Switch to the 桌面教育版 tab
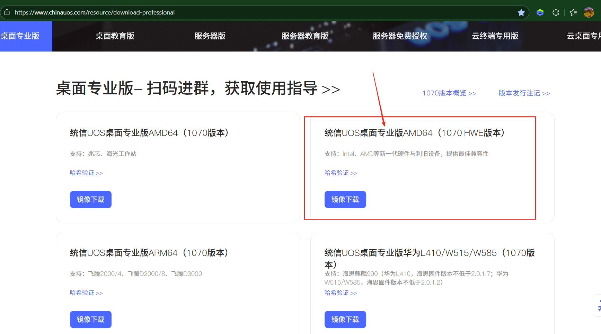The height and width of the screenshot is (334, 601). 115,36
